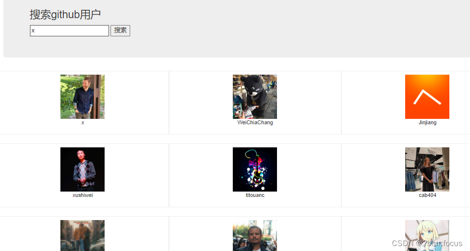470x251 pixels.
Task: Click the 搜索 search button
Action: [x=120, y=30]
